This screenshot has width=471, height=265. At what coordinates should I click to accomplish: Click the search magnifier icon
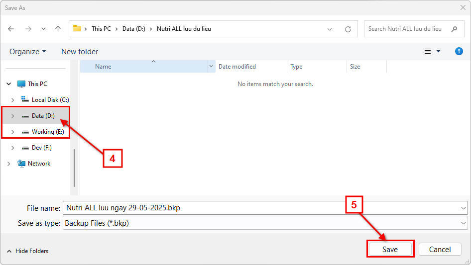[x=454, y=29]
